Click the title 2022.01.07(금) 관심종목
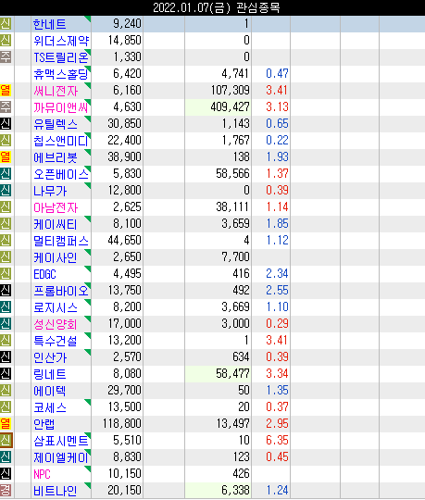This screenshot has height=500, width=425. tap(217, 7)
